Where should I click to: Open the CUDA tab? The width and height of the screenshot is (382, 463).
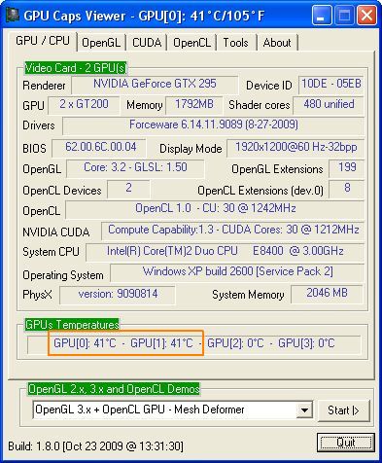click(147, 43)
